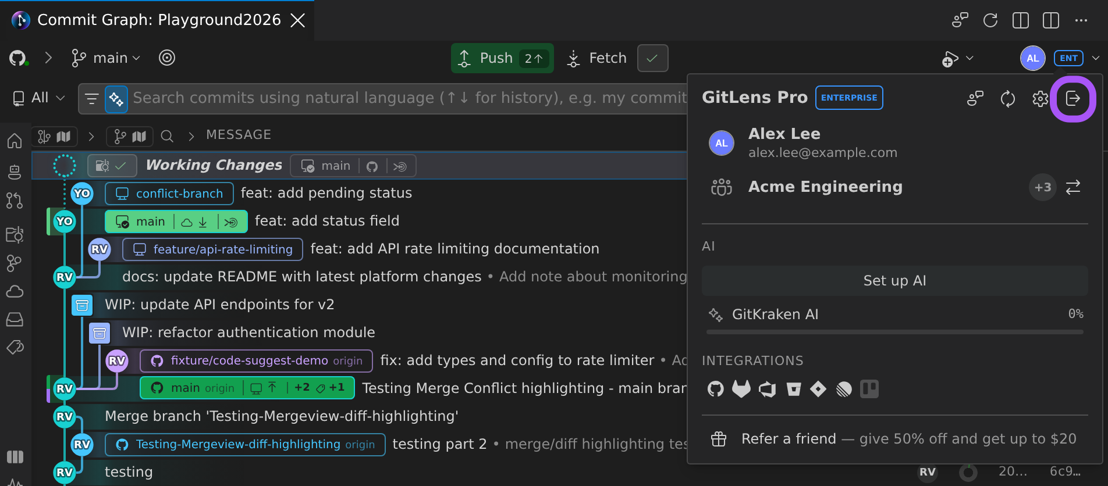The height and width of the screenshot is (486, 1108).
Task: Click the GitKraken AI usage progress bar
Action: tap(894, 332)
